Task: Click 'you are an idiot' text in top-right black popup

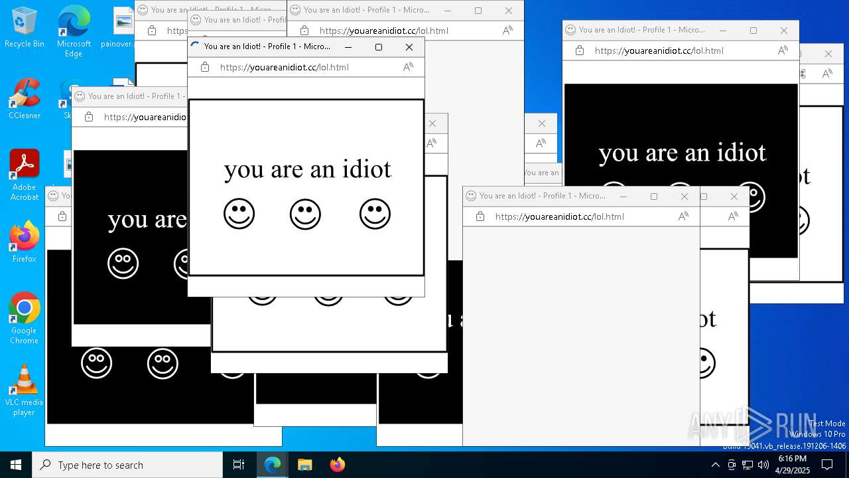Action: click(x=683, y=153)
